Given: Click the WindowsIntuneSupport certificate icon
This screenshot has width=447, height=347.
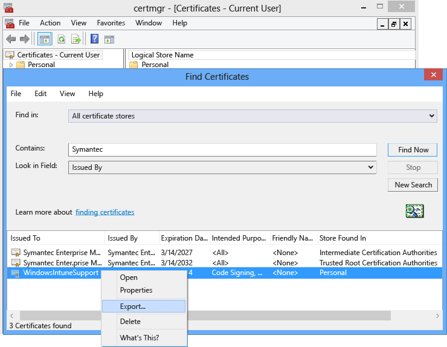Looking at the screenshot, I should coord(15,273).
